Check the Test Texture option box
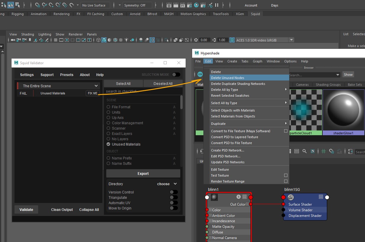365x242 pixels. (x=286, y=175)
